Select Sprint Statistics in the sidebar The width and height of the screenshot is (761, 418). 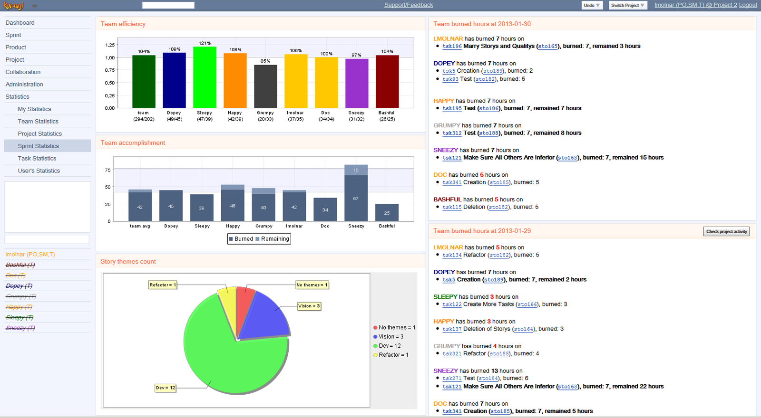pos(48,146)
